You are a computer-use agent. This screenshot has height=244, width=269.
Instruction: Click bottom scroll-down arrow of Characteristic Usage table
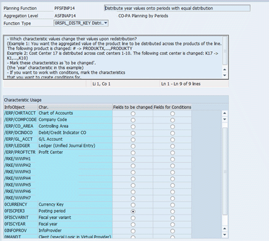pyautogui.click(x=224, y=235)
